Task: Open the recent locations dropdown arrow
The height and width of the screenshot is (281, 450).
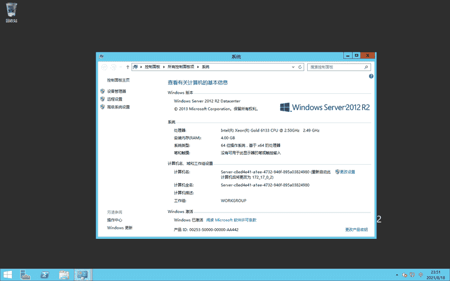Action: [x=120, y=67]
